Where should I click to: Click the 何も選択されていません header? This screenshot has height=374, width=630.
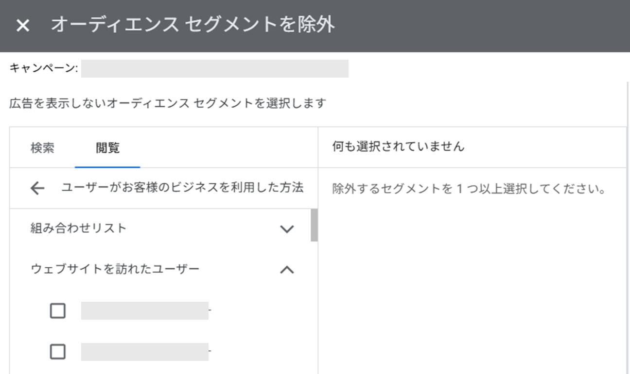398,146
